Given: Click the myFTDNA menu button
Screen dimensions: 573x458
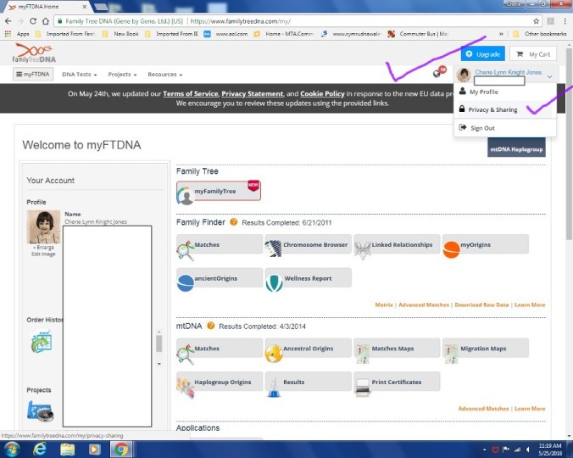Looking at the screenshot, I should click(33, 74).
